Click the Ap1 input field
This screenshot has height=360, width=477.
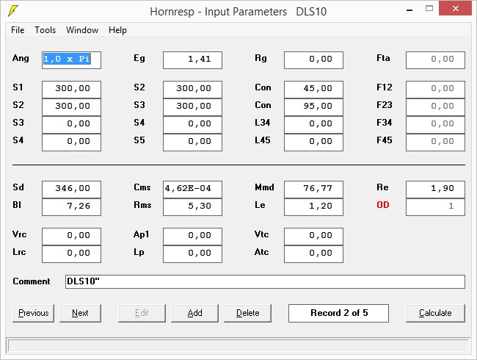click(x=192, y=237)
